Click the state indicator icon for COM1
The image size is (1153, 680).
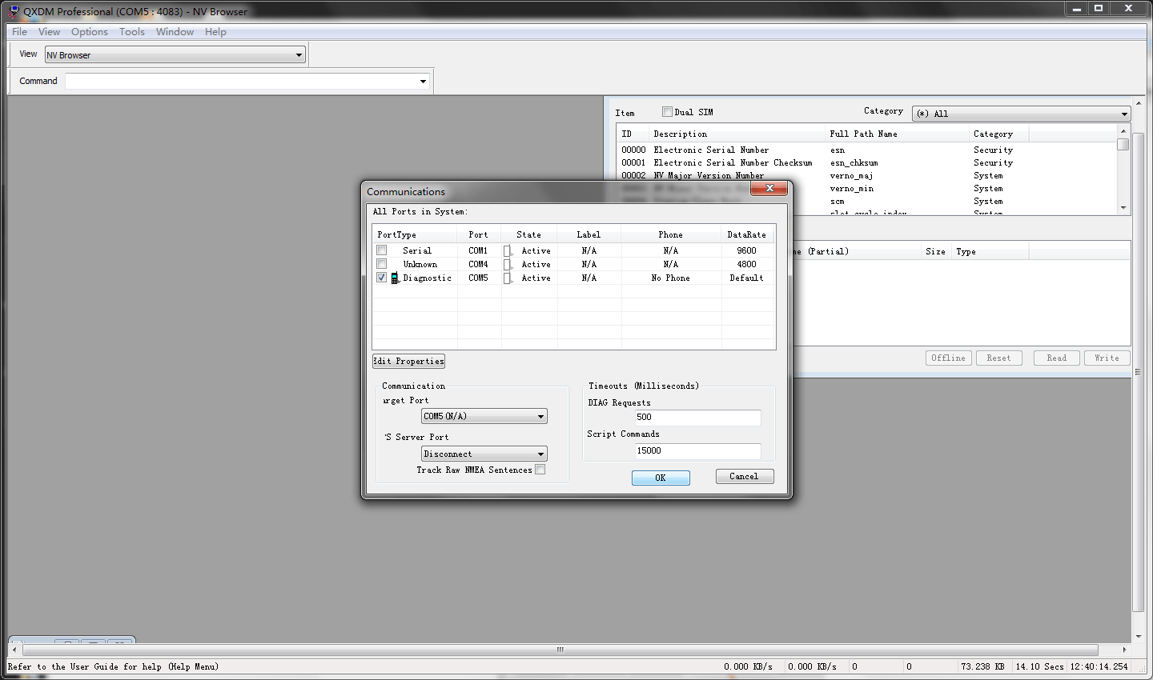[x=507, y=251]
